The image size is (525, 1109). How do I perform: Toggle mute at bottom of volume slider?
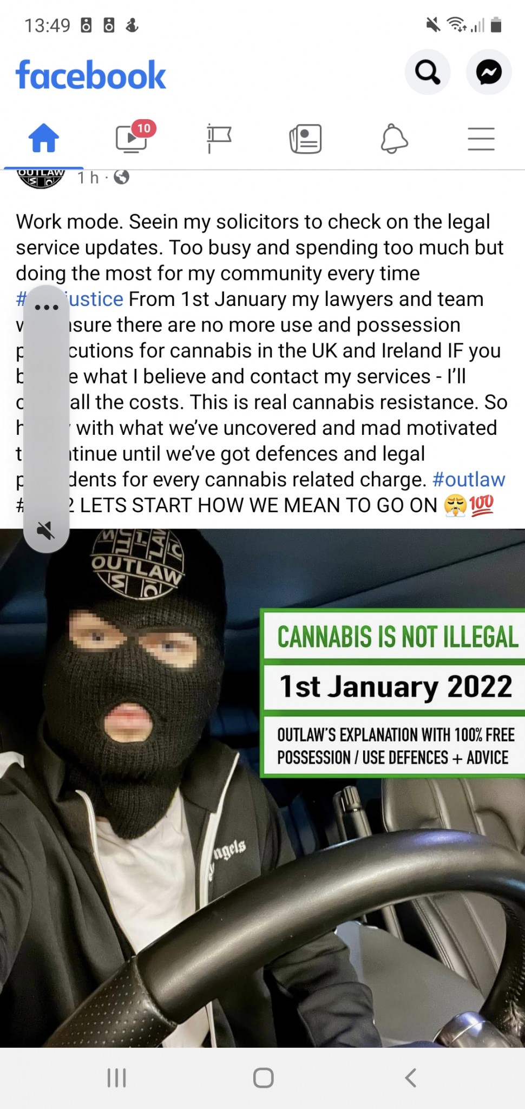click(47, 530)
